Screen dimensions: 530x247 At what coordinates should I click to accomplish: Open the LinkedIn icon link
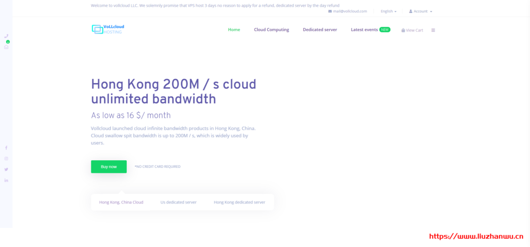click(6, 180)
